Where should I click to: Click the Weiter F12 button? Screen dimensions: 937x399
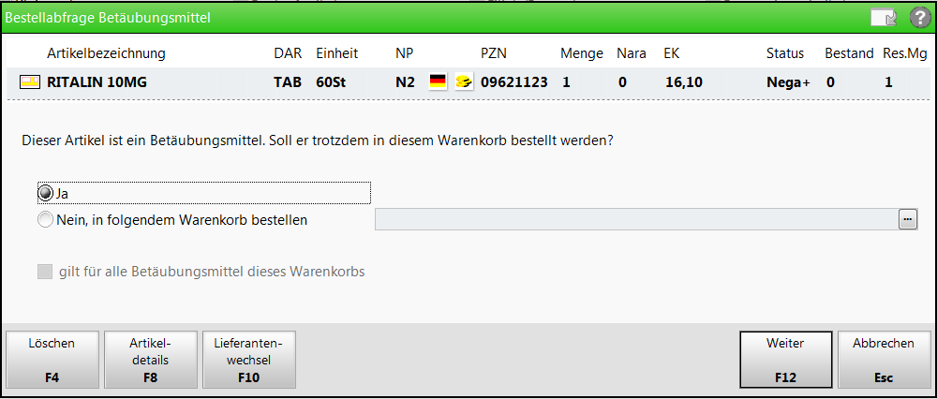786,360
